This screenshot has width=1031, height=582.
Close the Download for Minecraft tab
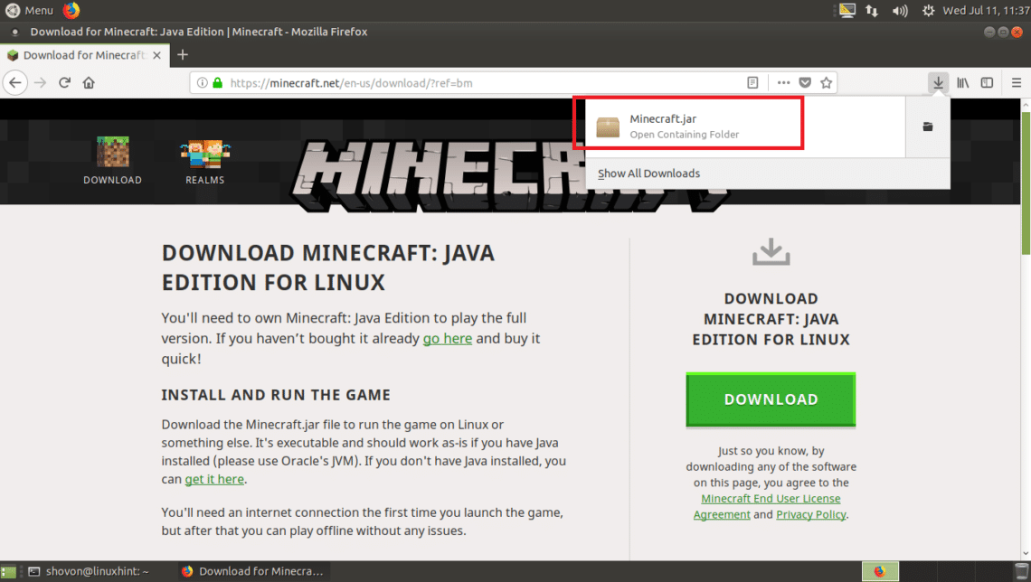[x=156, y=55]
